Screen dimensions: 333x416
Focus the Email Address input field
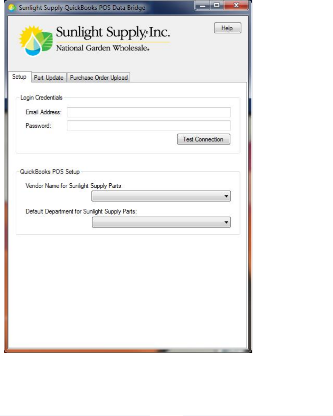pos(149,112)
